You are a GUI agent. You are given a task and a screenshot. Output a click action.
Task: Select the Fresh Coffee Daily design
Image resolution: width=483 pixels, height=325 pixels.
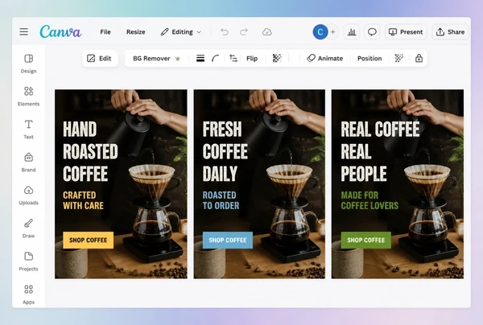[259, 184]
